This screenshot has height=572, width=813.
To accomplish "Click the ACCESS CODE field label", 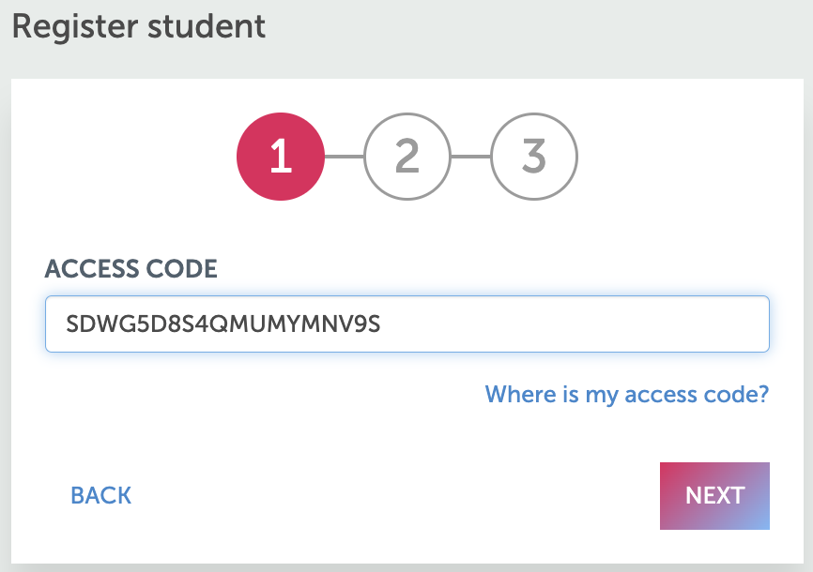I will 131,269.
